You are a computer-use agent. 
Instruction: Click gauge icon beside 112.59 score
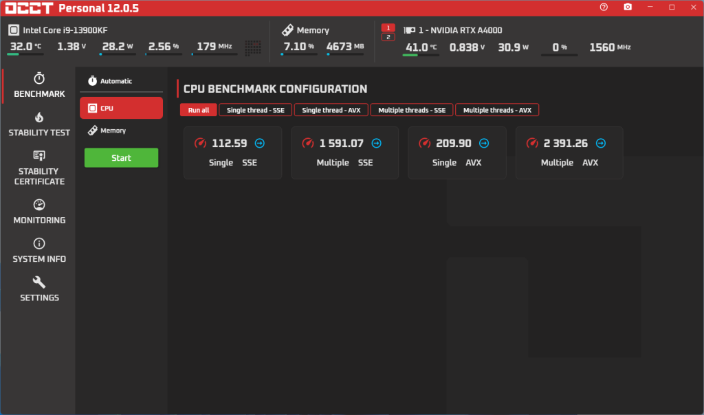pos(200,143)
